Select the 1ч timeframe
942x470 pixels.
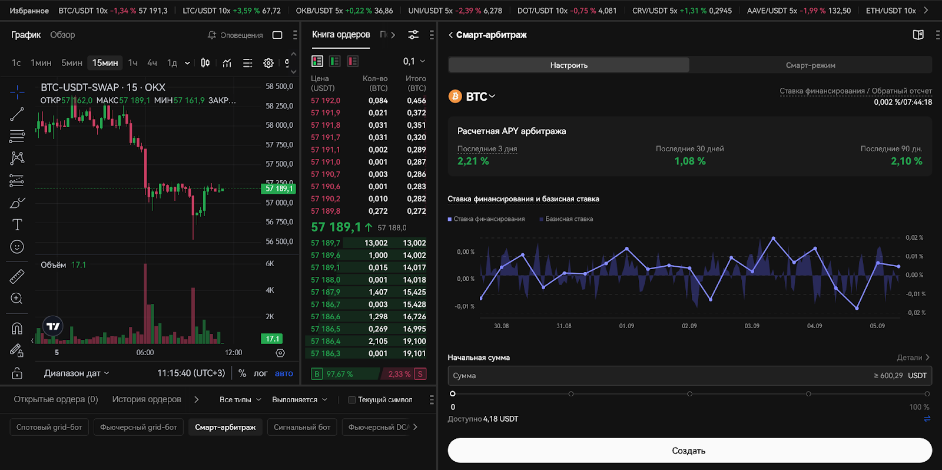pyautogui.click(x=133, y=63)
